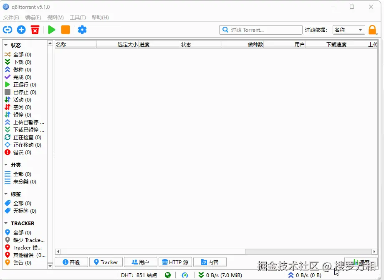Click the 过滤 Torrent search field
This screenshot has width=384, height=280.
pos(260,30)
